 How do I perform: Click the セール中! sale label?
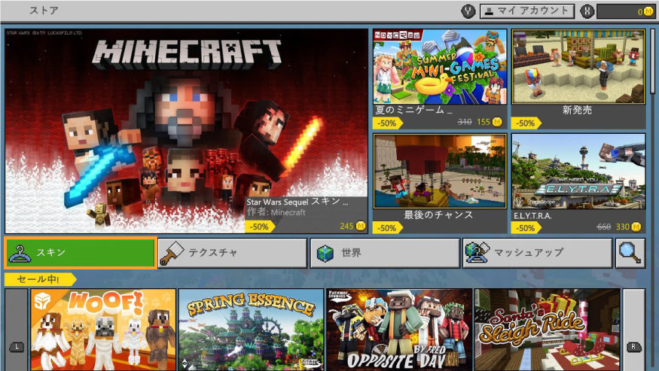click(x=40, y=279)
